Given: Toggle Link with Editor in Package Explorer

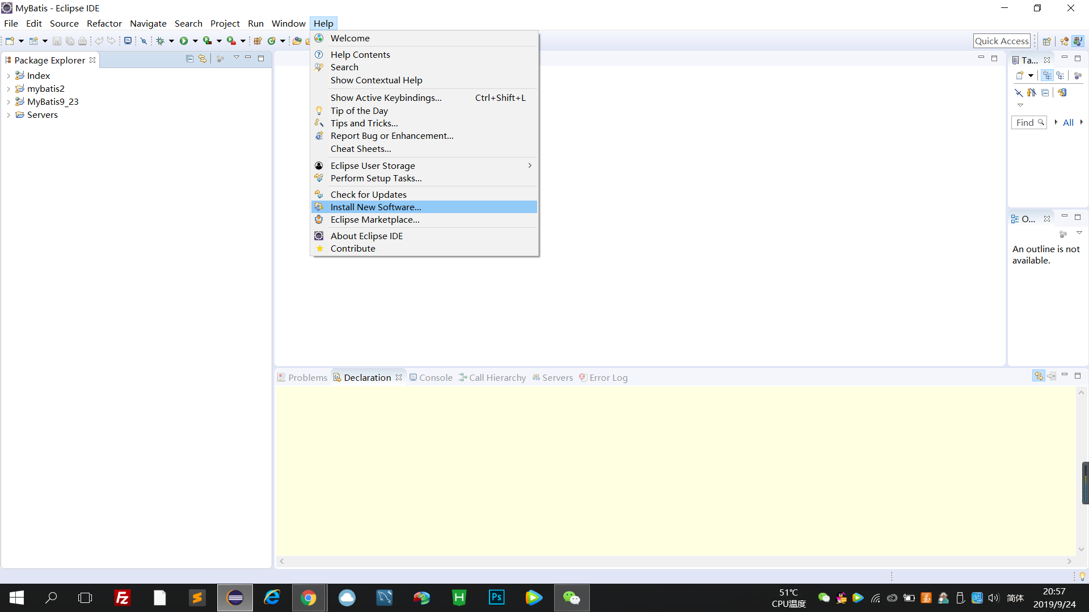Looking at the screenshot, I should coord(202,59).
